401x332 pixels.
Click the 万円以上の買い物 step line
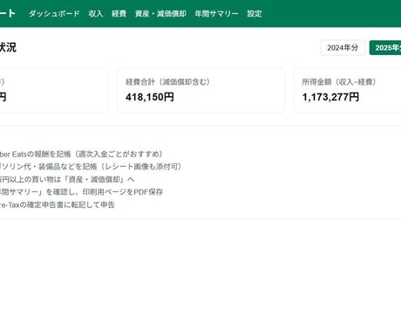pyautogui.click(x=67, y=179)
